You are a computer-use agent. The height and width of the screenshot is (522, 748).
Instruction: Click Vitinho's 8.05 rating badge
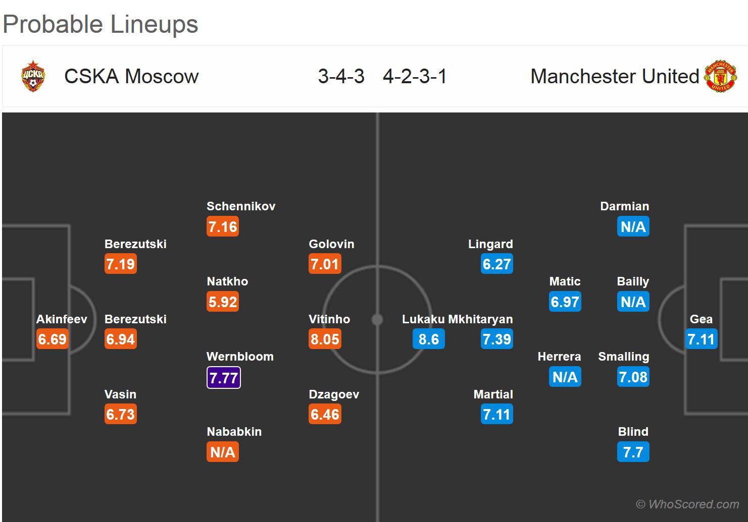tap(325, 339)
